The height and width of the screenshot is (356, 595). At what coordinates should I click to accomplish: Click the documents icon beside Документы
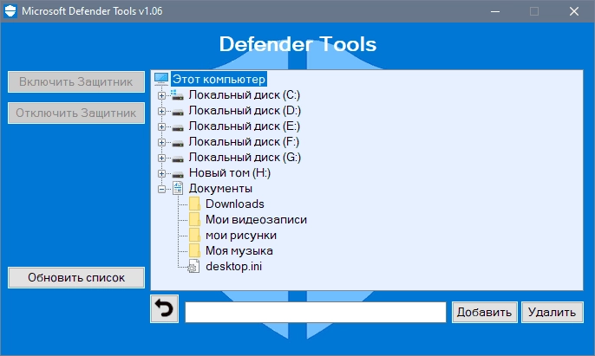[178, 188]
